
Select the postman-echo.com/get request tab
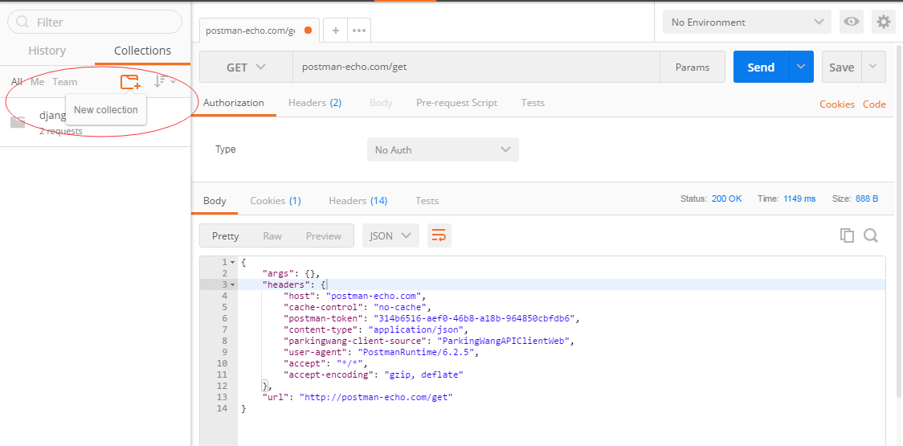pos(259,31)
